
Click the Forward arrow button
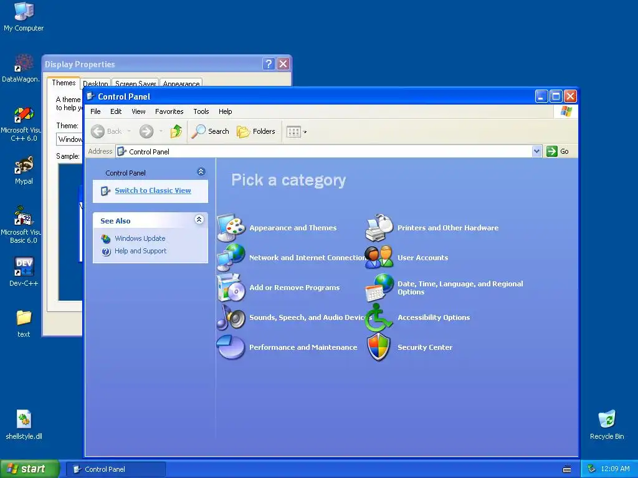(x=146, y=131)
